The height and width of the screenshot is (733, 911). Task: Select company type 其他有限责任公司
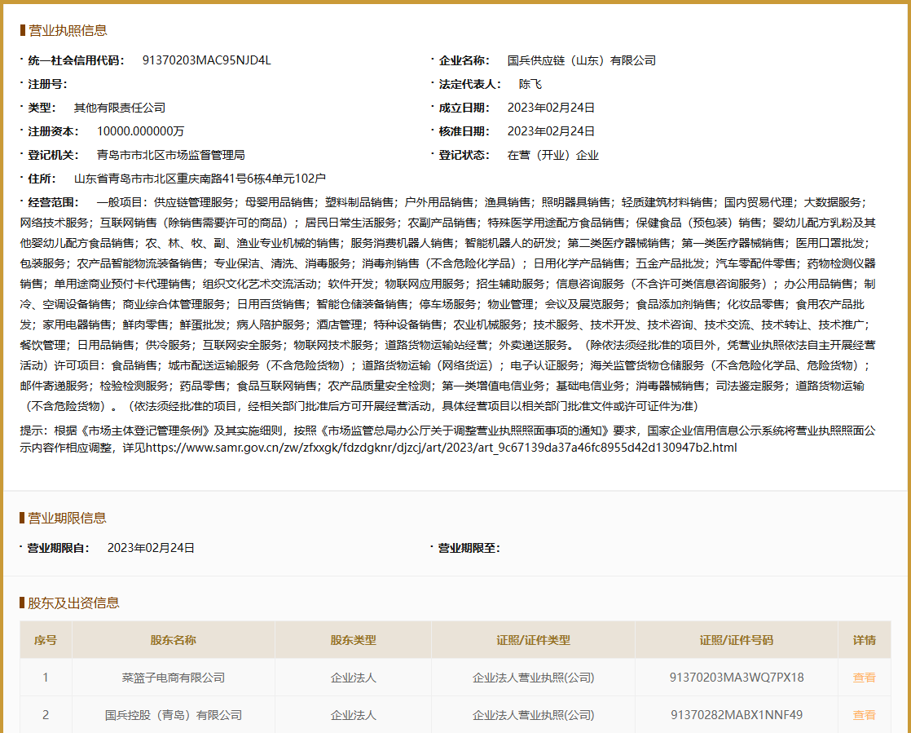coord(120,108)
